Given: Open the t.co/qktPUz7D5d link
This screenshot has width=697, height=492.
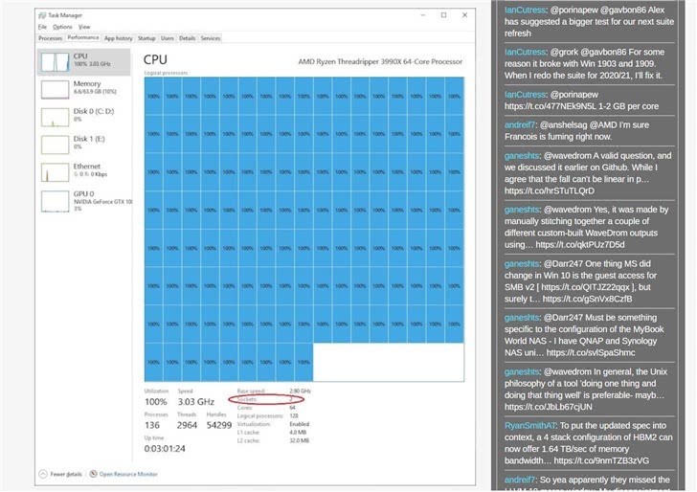Looking at the screenshot, I should (x=580, y=244).
